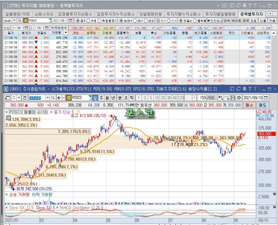Open the 당일매매현황 tab
This screenshot has width=278, height=225.
click(x=151, y=14)
